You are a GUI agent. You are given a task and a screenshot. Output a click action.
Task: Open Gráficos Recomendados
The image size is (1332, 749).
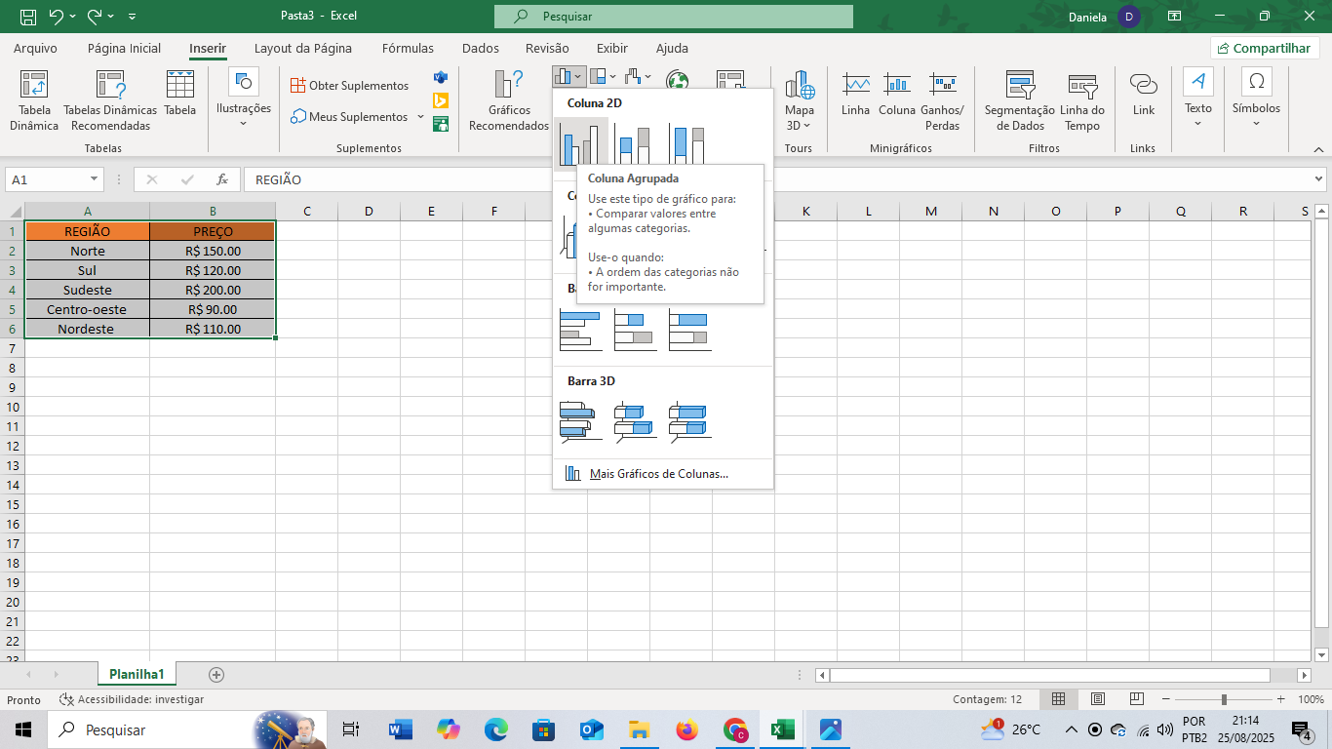coord(509,100)
